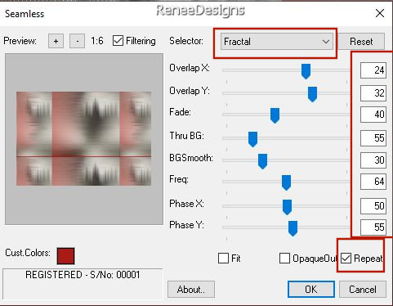
Task: Open the About.. dialog
Action: click(191, 289)
